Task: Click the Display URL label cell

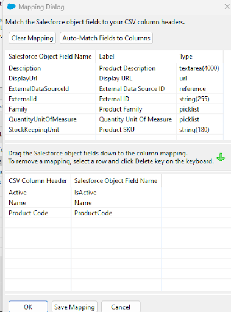Action: point(136,79)
